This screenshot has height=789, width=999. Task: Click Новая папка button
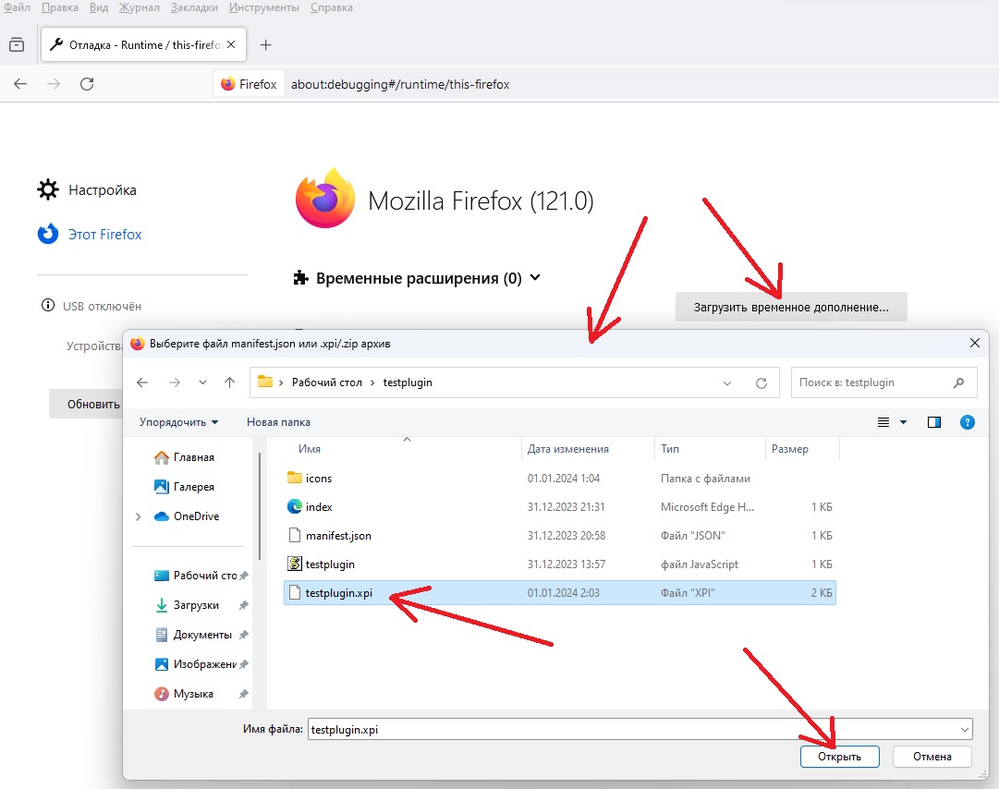pyautogui.click(x=278, y=422)
